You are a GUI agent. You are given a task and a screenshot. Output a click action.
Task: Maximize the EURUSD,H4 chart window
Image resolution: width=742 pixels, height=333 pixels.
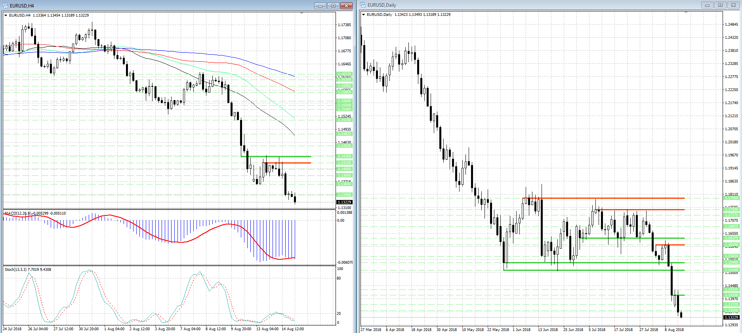tap(333, 6)
